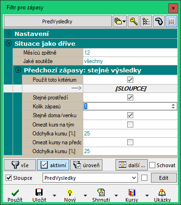Click the [SLOUPCE] row cell
The width and height of the screenshot is (181, 205).
(x=130, y=89)
